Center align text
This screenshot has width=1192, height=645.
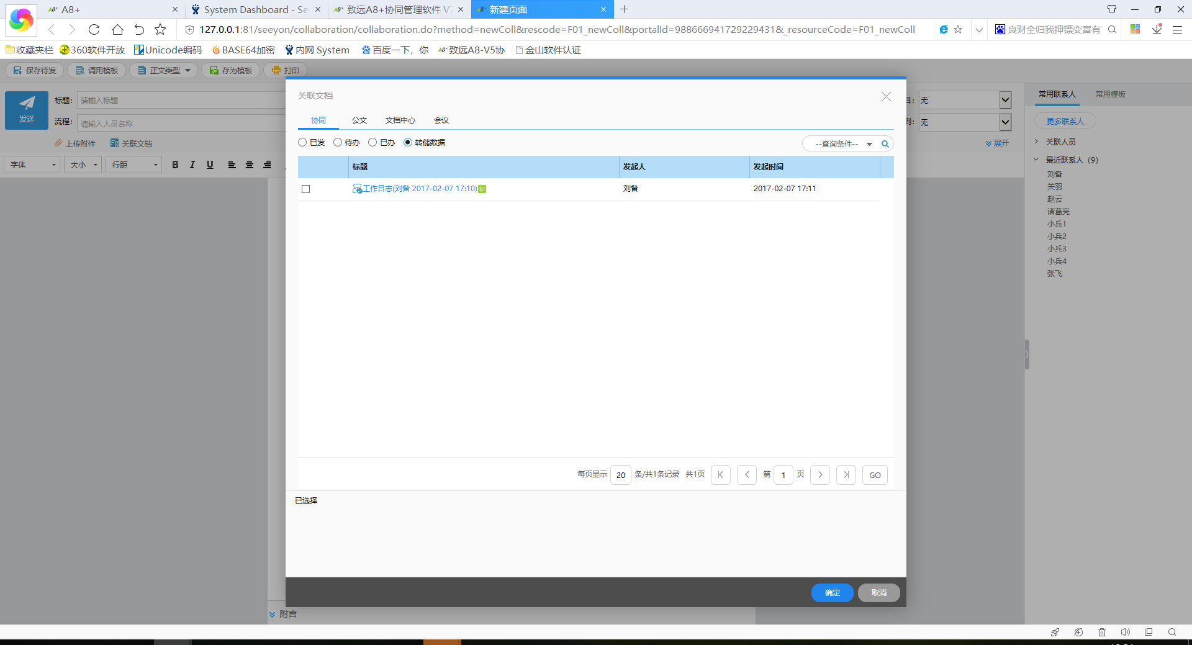point(249,165)
